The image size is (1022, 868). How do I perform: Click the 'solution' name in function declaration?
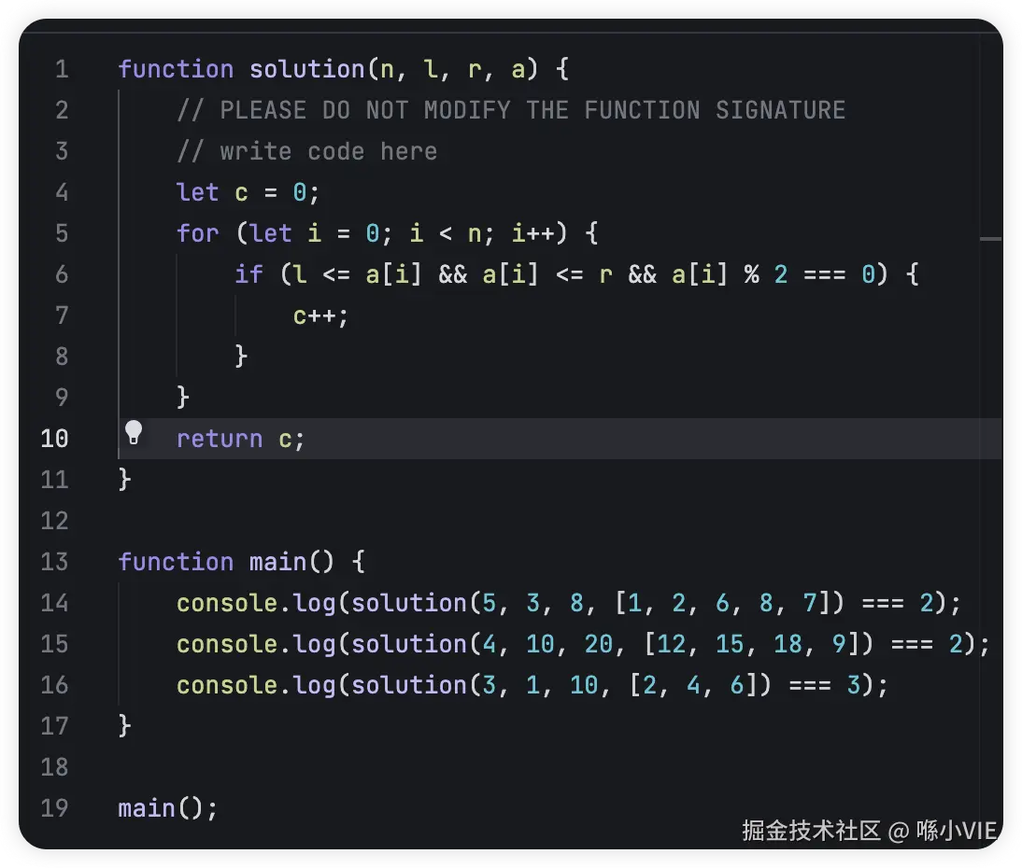(x=306, y=70)
